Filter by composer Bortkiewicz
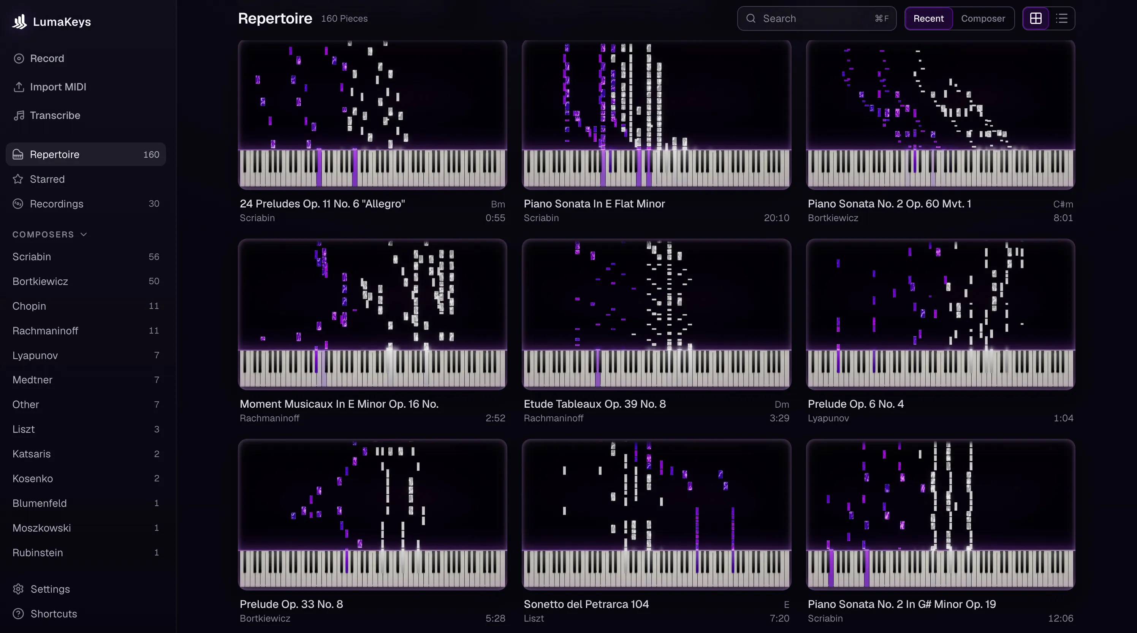The width and height of the screenshot is (1137, 633). [86, 282]
